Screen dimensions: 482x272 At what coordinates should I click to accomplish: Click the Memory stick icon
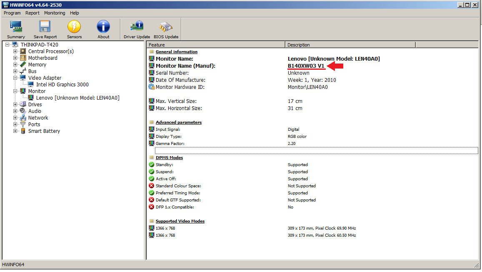pos(23,65)
